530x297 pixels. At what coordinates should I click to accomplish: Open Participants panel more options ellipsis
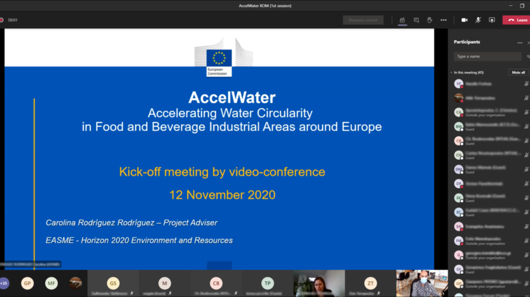coord(520,43)
